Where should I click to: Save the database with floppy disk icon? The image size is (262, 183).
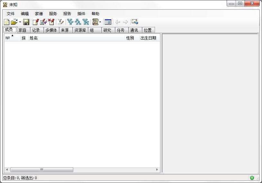pyautogui.click(x=26, y=22)
